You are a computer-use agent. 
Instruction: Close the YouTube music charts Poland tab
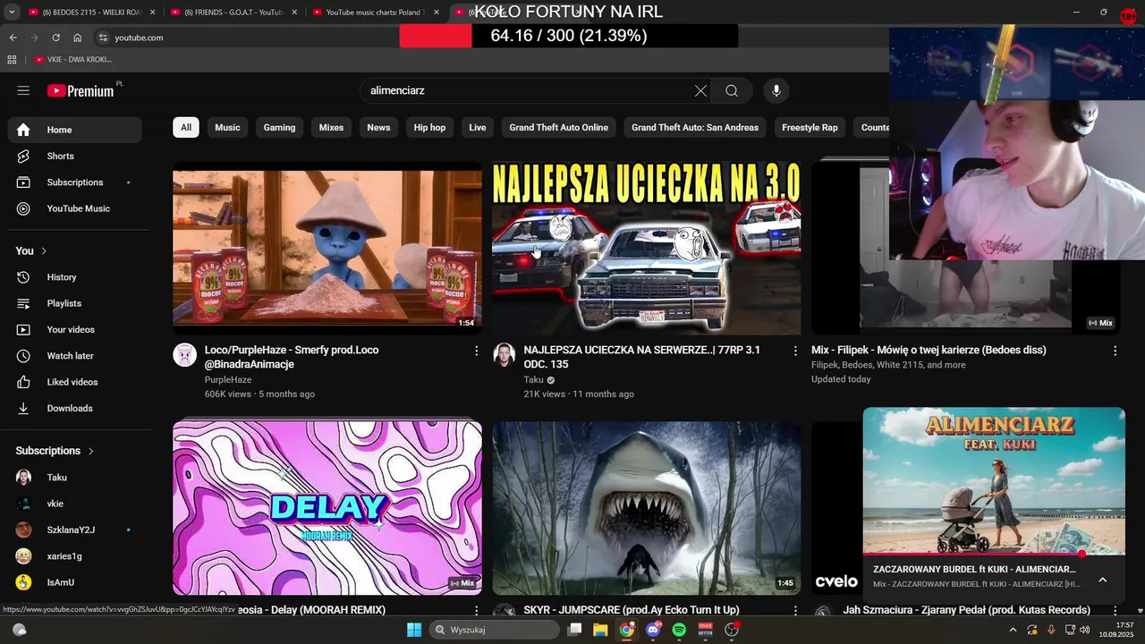tap(437, 13)
